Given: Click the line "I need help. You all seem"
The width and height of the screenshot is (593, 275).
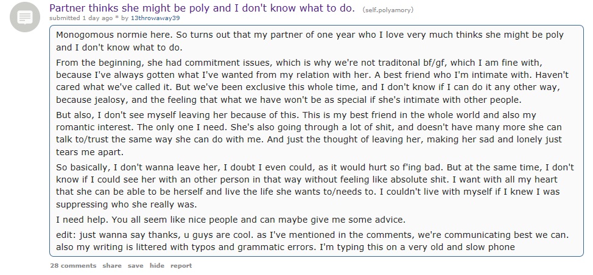Looking at the screenshot, I should pyautogui.click(x=231, y=220).
